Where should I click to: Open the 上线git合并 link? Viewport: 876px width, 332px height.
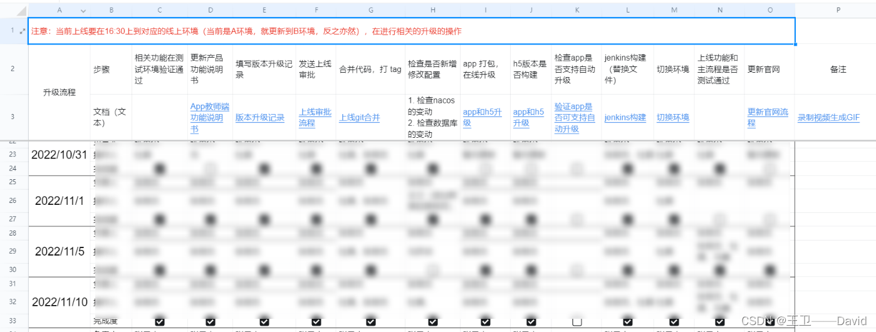pos(360,118)
